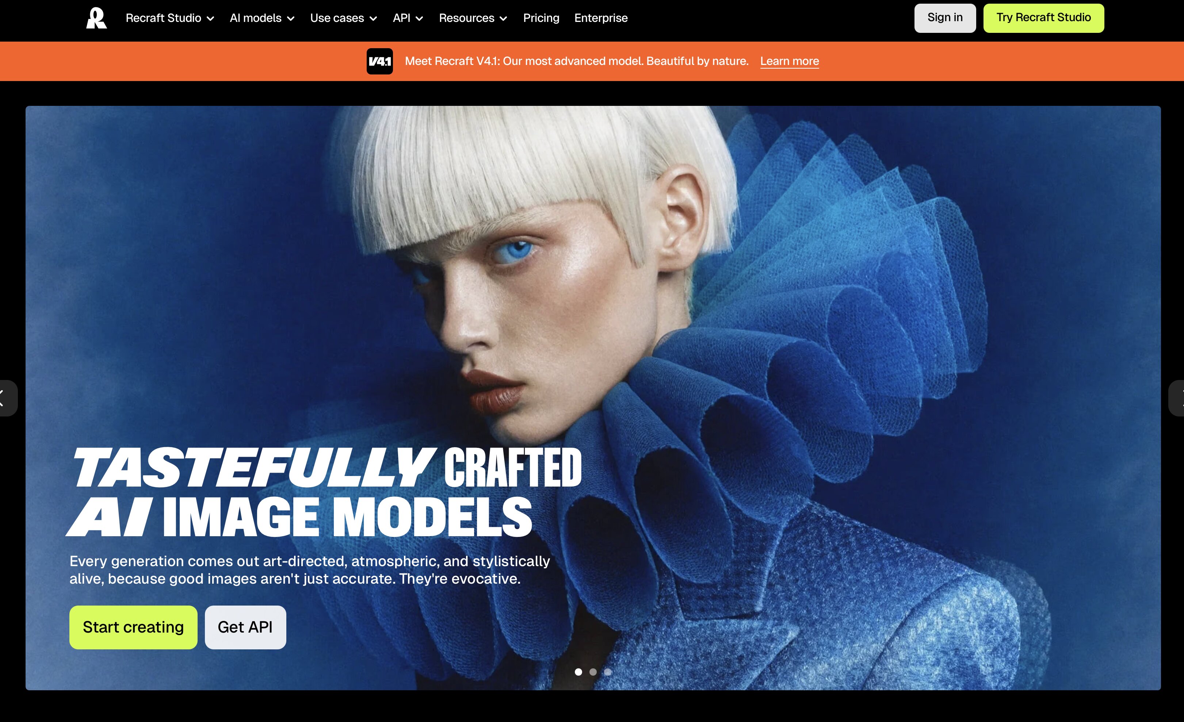The width and height of the screenshot is (1184, 722).
Task: Click the Get API button
Action: (245, 627)
